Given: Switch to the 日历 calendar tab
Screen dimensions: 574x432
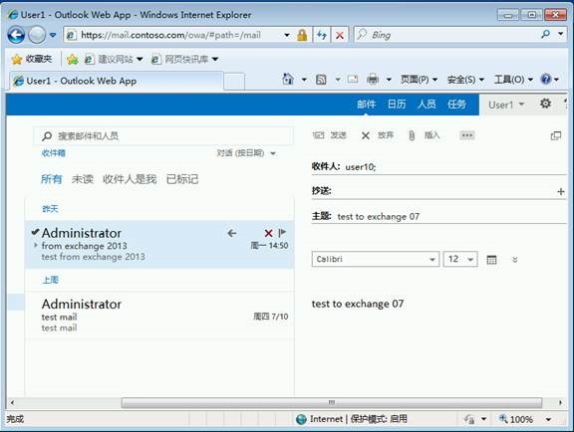Looking at the screenshot, I should coord(397,105).
